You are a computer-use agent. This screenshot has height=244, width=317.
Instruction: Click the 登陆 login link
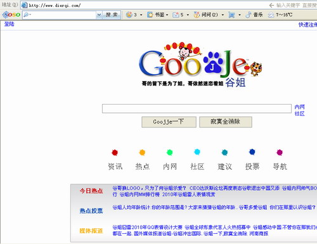[10, 24]
